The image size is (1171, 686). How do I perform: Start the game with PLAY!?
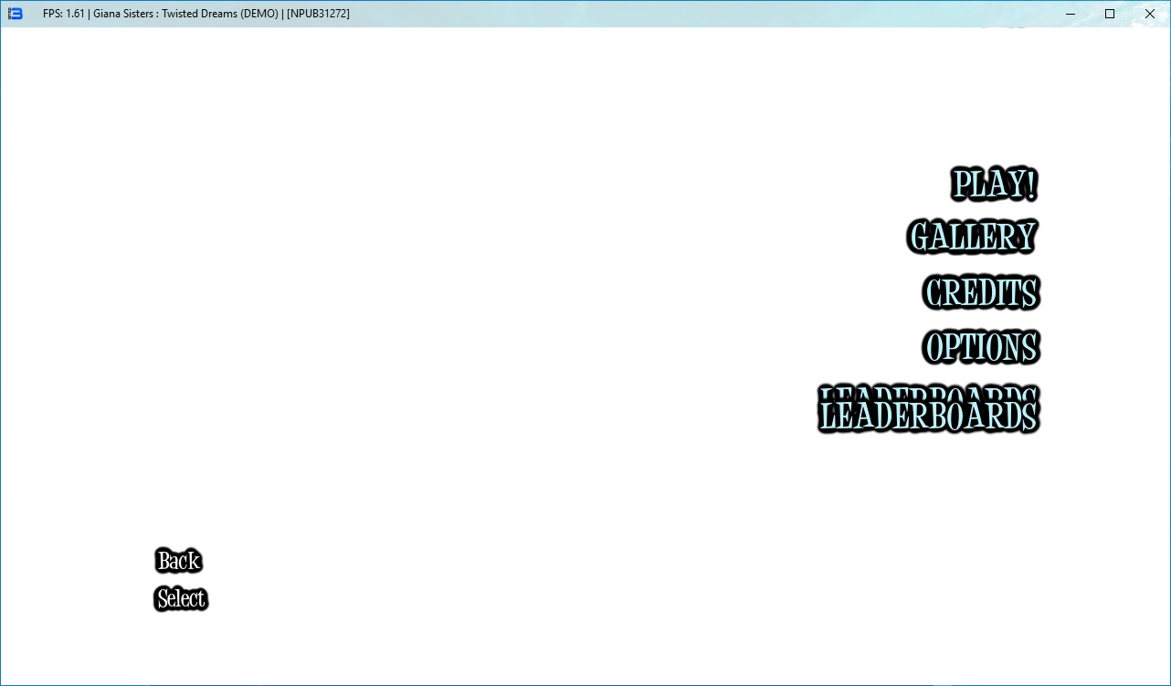coord(995,184)
